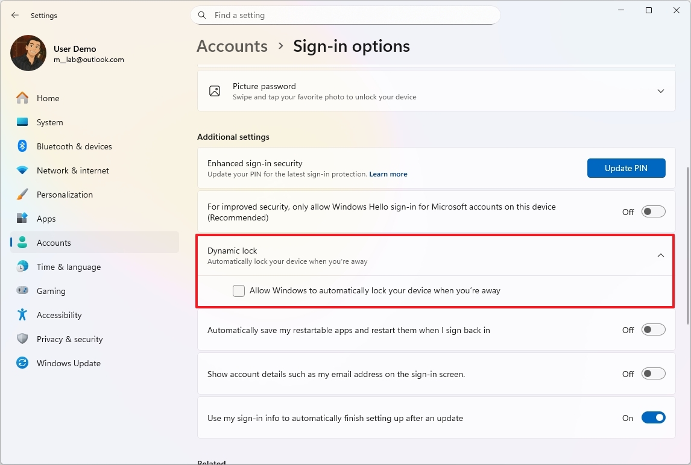691x465 pixels.
Task: Click the Gaming Xbox icon
Action: 22,291
